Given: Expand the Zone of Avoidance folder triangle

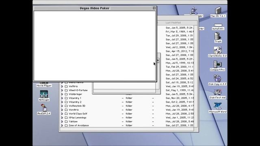Looking at the screenshot, I should coord(62,125).
